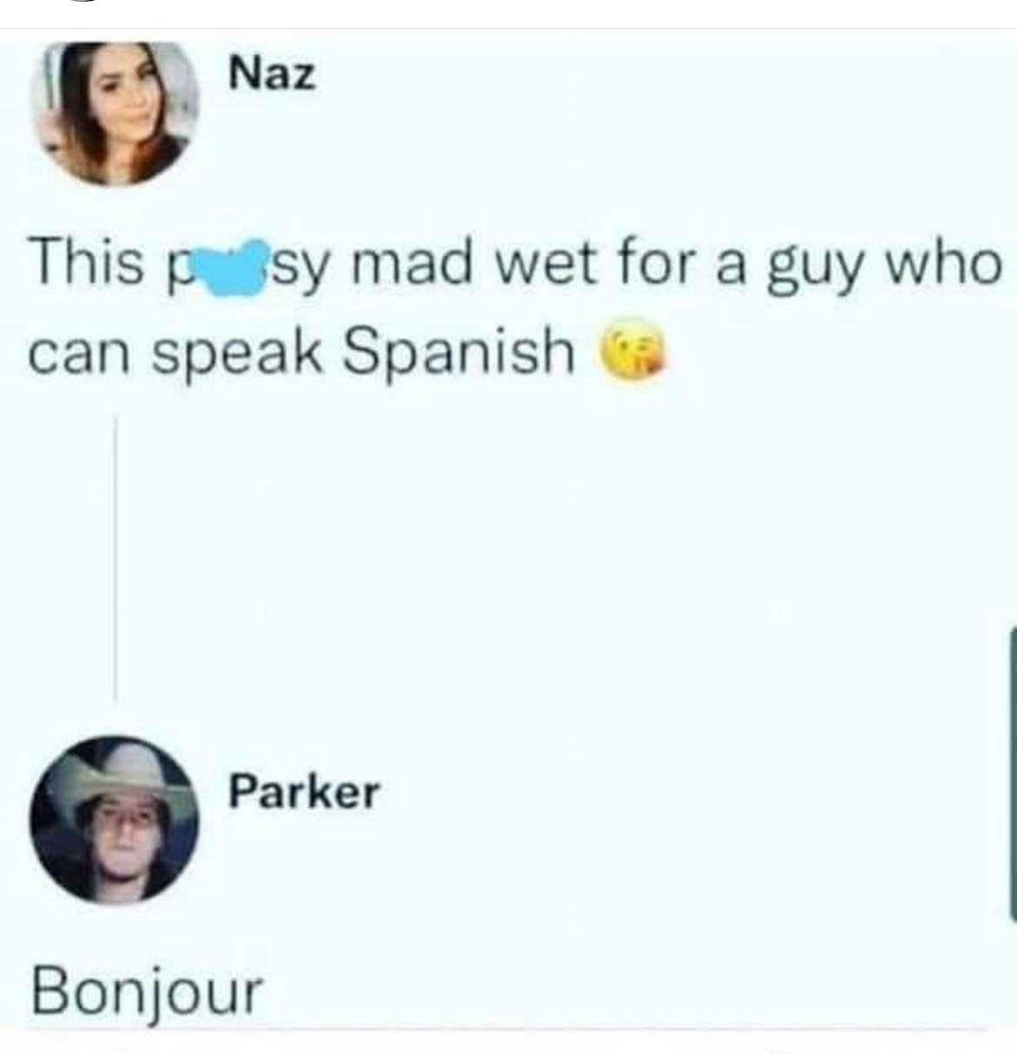The height and width of the screenshot is (1054, 1017).
Task: Visit the Parker username link
Action: 304,792
